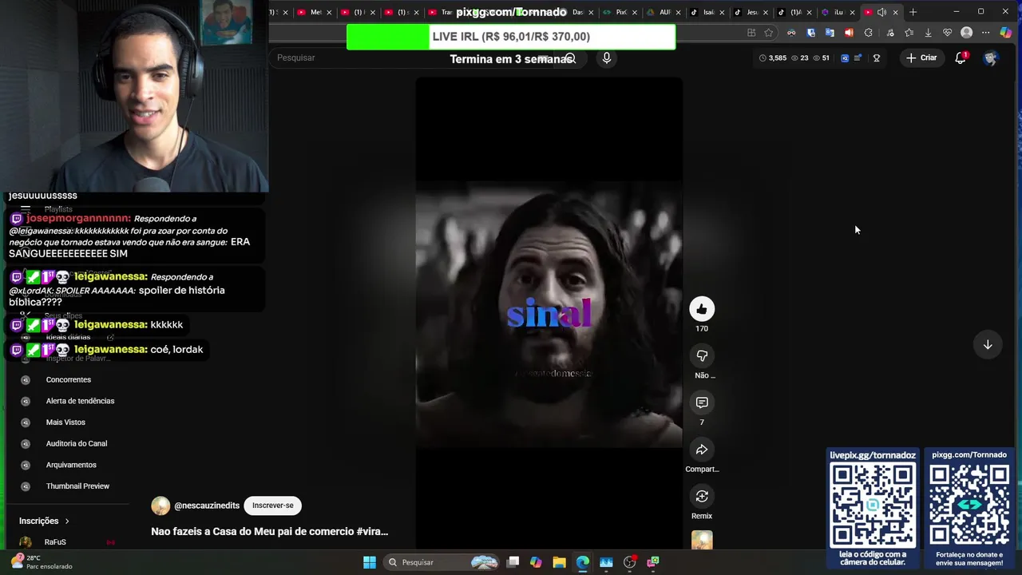Click the taskbar Pesquisar search box
The height and width of the screenshot is (575, 1022).
point(442,562)
